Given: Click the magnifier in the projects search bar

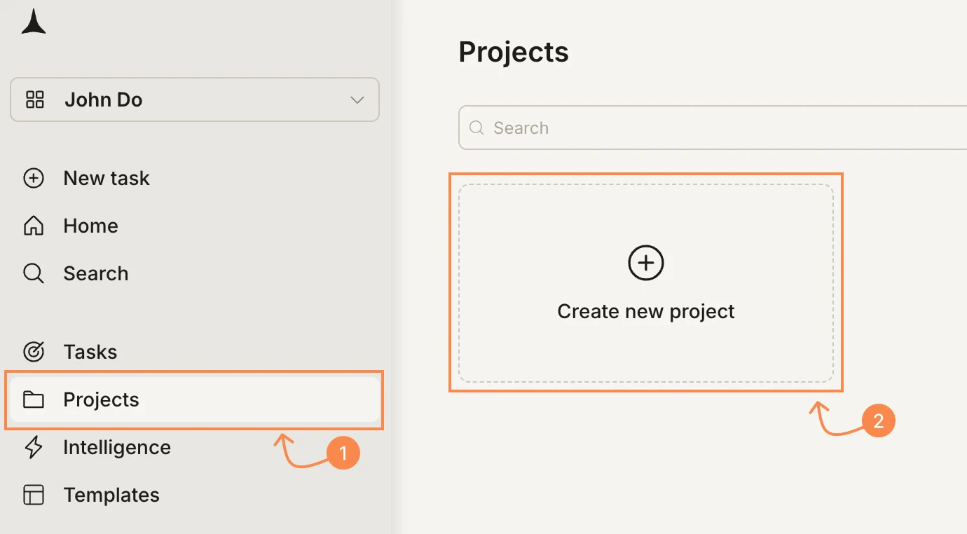Looking at the screenshot, I should [476, 128].
